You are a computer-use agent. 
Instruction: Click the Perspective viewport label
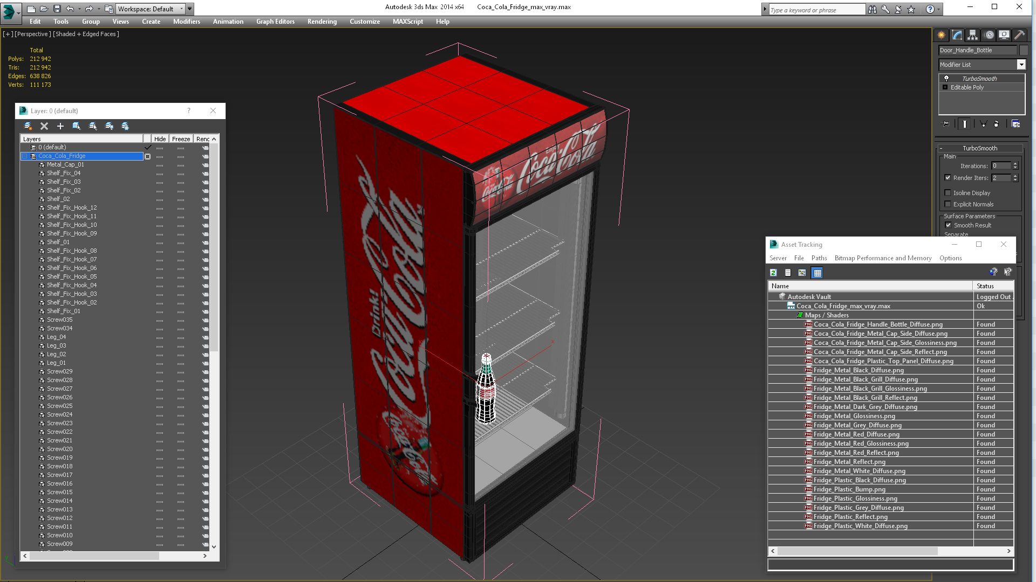pyautogui.click(x=33, y=34)
